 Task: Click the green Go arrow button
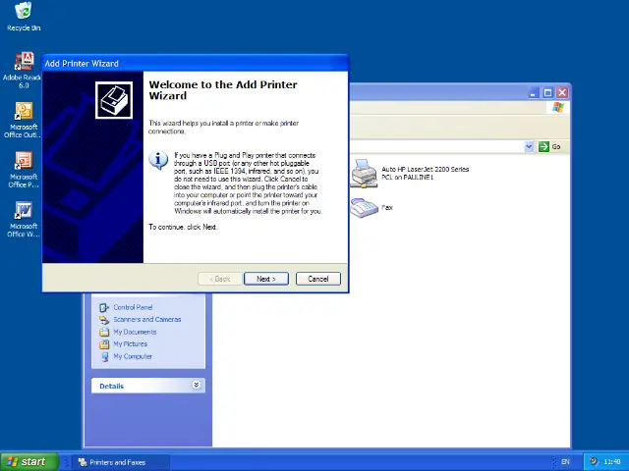point(543,146)
